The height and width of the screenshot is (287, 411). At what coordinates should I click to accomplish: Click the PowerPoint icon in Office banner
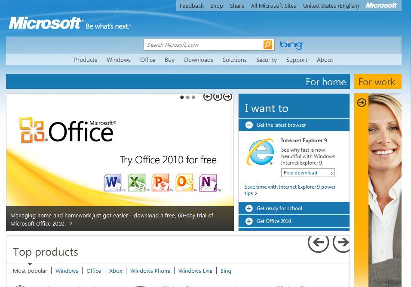(x=161, y=183)
